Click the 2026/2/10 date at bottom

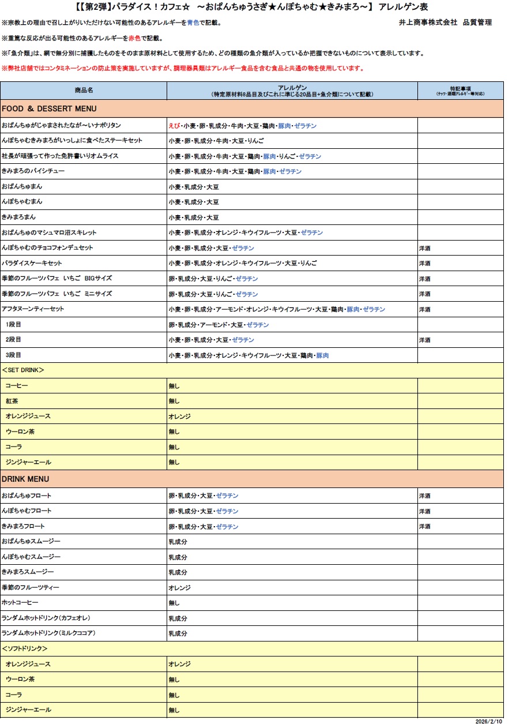[x=489, y=721]
